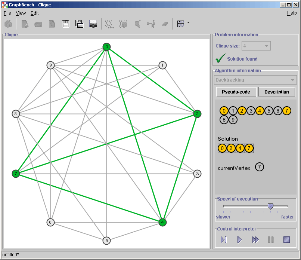This screenshot has width=301, height=260.
Task: Save the graph with floppy icon
Action: [x=65, y=24]
